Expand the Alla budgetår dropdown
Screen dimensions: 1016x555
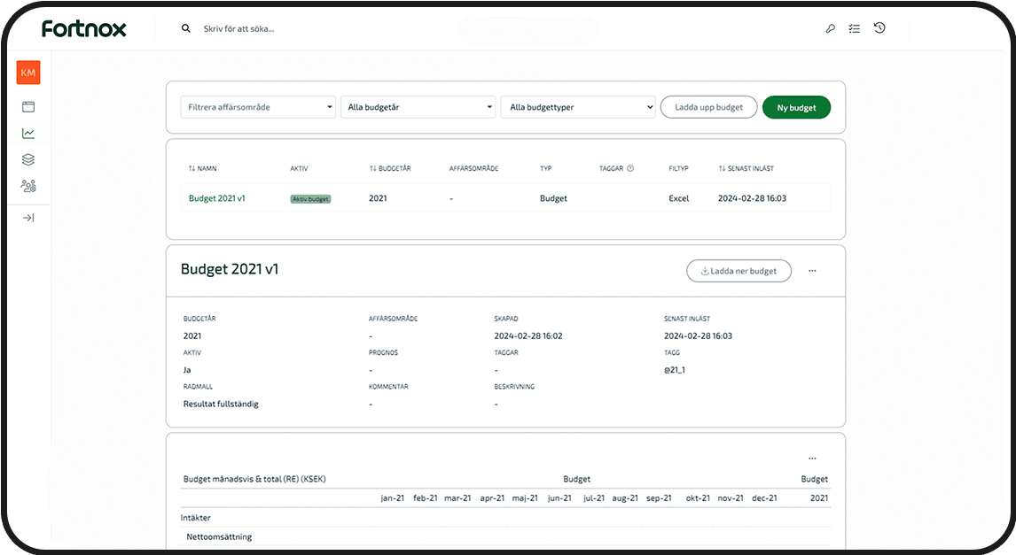point(418,107)
